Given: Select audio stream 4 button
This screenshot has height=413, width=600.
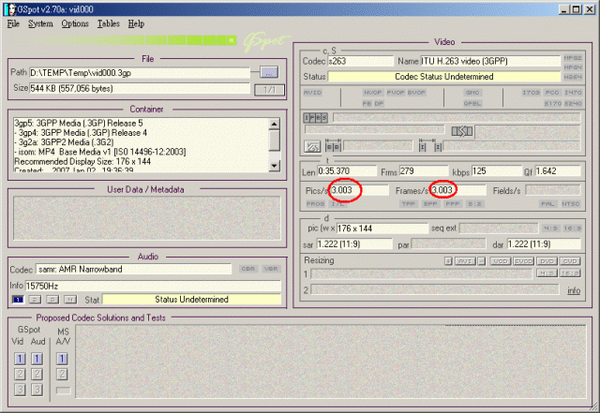Looking at the screenshot, I should 70,300.
